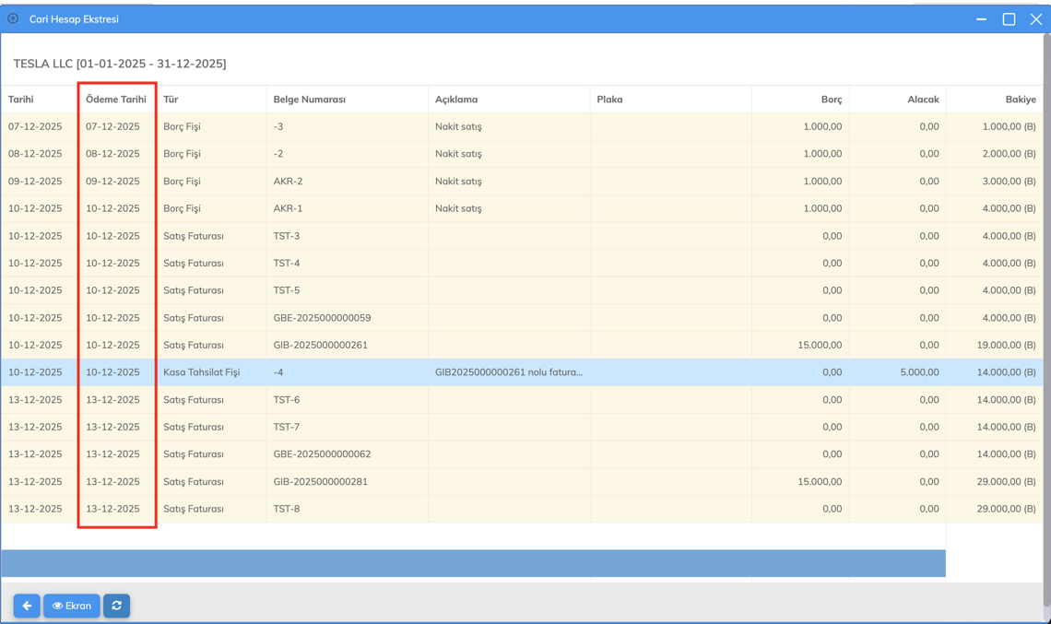
Task: Open the Ekran view button
Action: [x=72, y=606]
